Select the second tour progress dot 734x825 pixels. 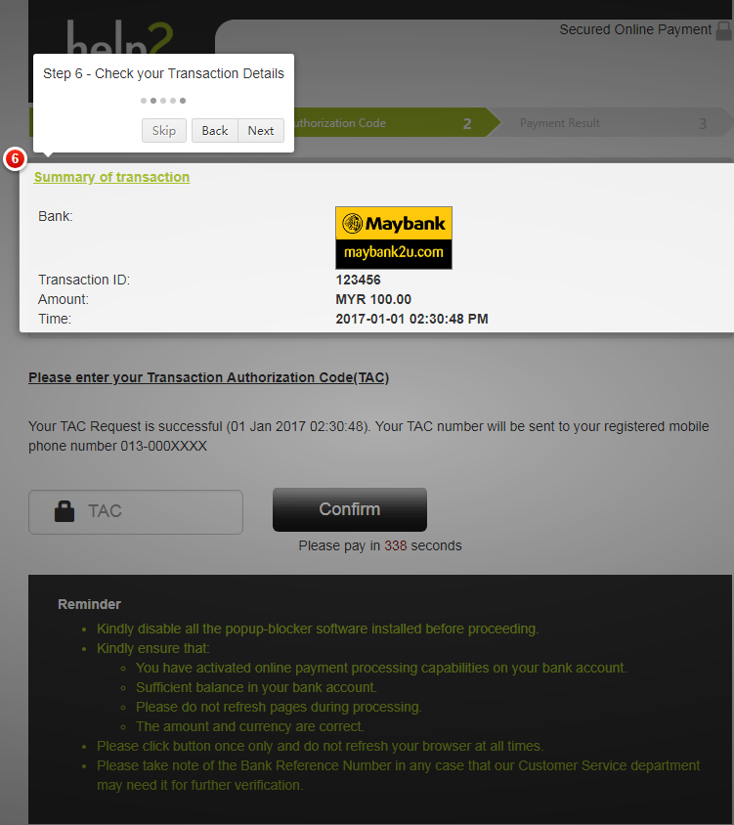153,101
